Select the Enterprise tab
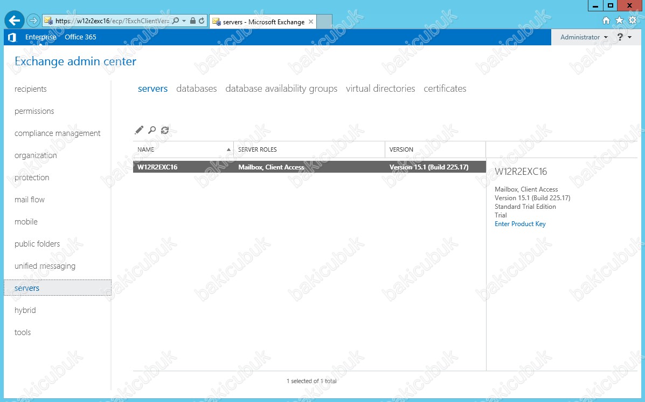This screenshot has height=402, width=645. [41, 37]
